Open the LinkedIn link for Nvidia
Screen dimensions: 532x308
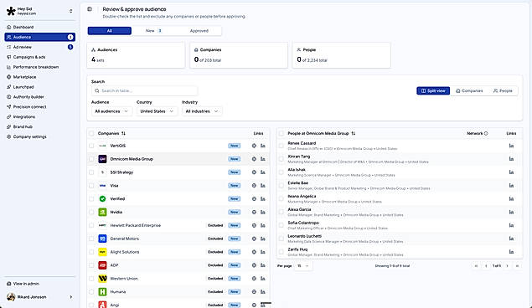click(262, 212)
